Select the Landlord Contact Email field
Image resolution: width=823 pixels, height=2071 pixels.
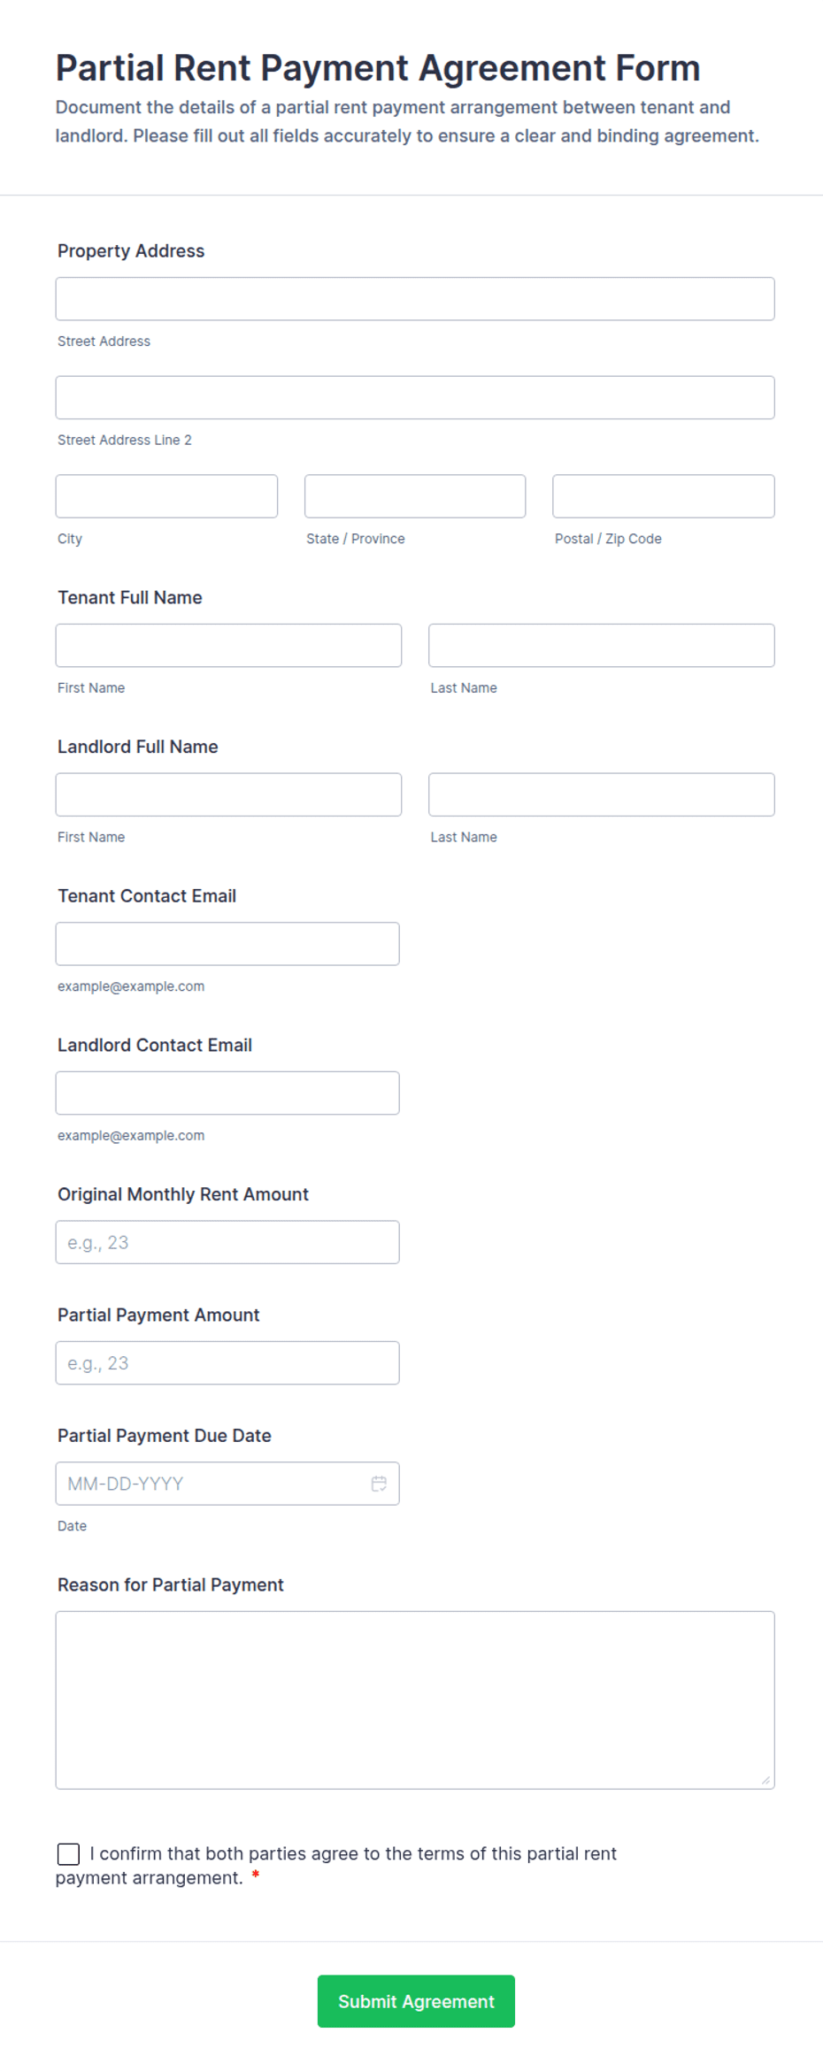click(x=227, y=1093)
